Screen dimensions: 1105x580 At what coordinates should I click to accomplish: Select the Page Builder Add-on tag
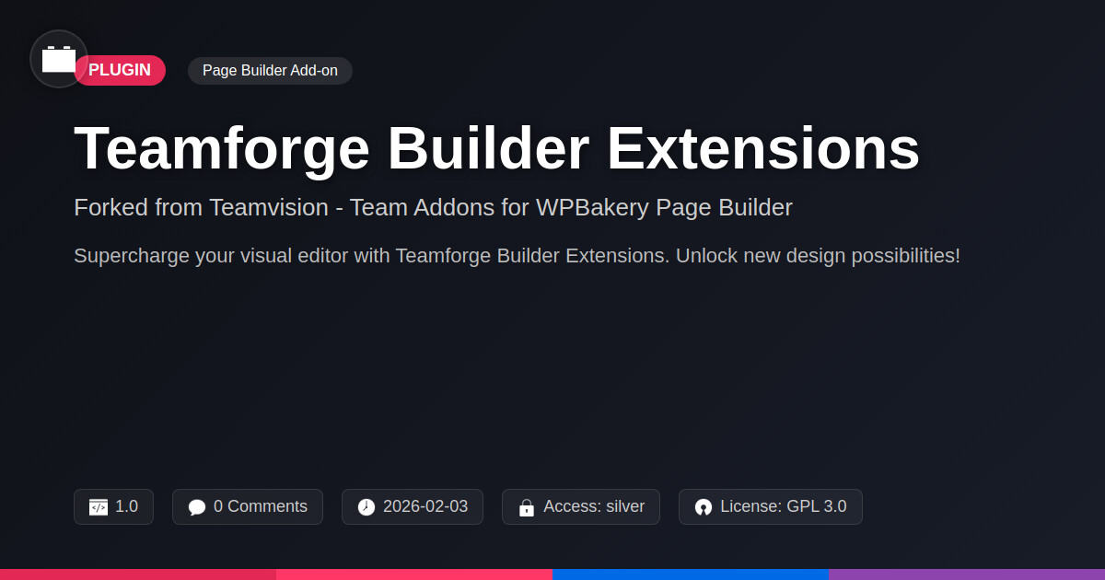click(x=270, y=71)
